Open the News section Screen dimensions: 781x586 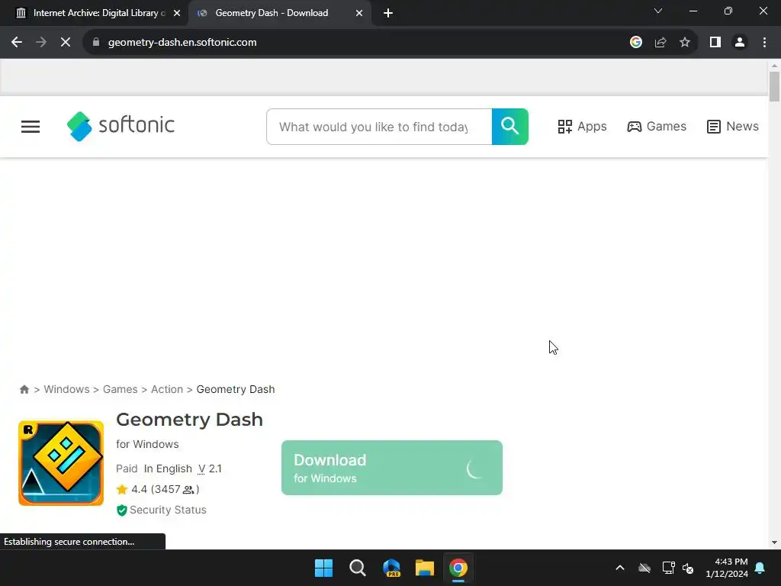[733, 127]
